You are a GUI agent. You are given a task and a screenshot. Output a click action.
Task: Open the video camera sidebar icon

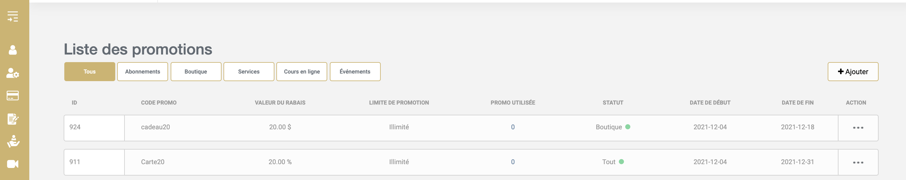(x=13, y=164)
